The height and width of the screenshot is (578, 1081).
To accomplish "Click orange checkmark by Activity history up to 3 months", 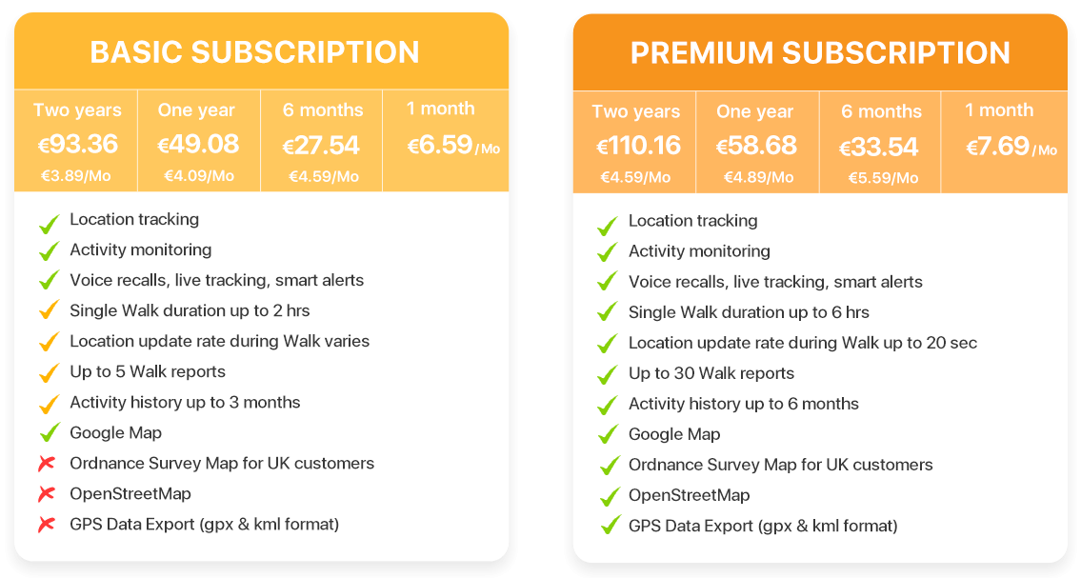I will [49, 403].
